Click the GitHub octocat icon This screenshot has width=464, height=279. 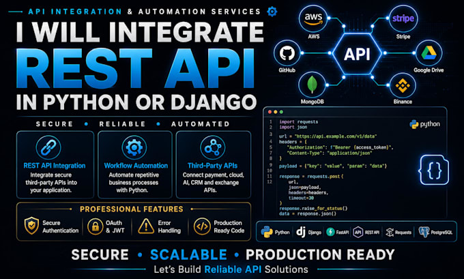(x=287, y=53)
